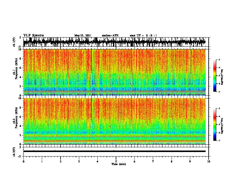
Task: Click the "-7" label on ch.2 color bar
Action: pyautogui.click(x=219, y=141)
